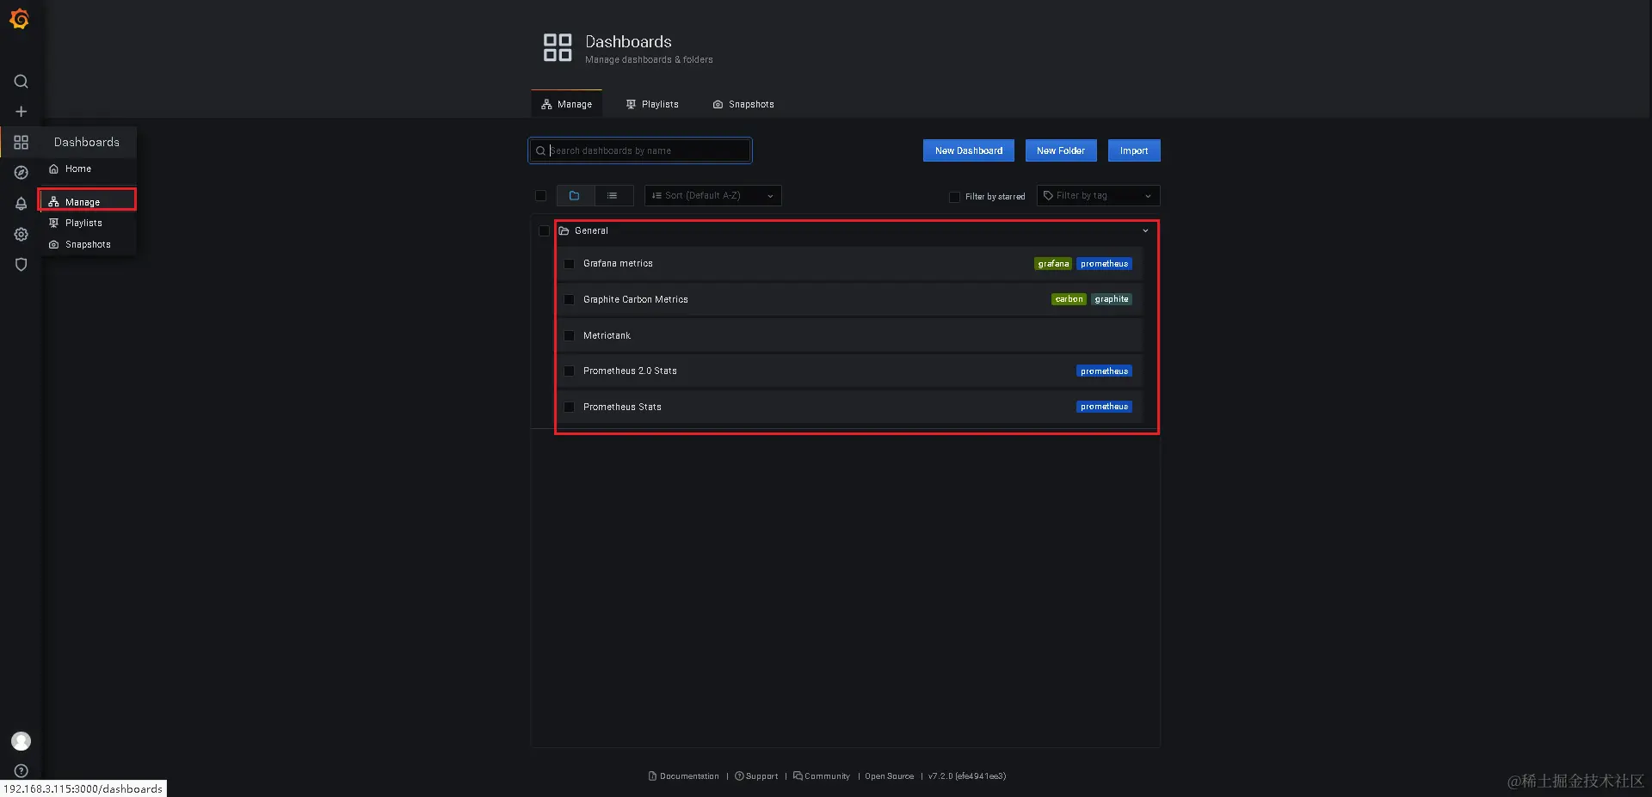Open the Grafana logo home menu
The height and width of the screenshot is (797, 1652).
pyautogui.click(x=20, y=18)
